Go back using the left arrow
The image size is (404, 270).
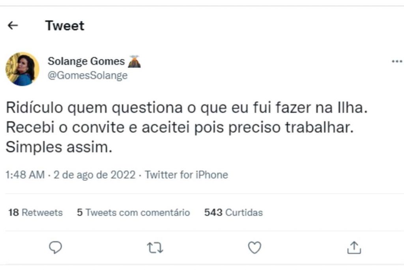(13, 26)
